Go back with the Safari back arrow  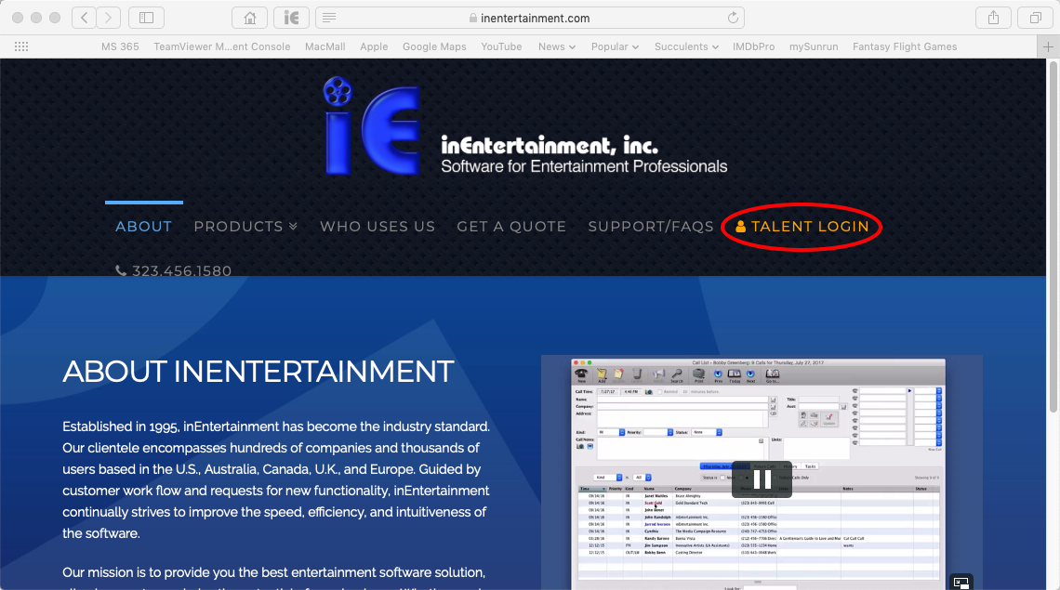(x=84, y=18)
